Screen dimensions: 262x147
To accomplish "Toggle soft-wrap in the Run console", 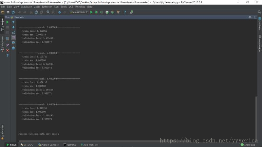I will click(x=13, y=32).
